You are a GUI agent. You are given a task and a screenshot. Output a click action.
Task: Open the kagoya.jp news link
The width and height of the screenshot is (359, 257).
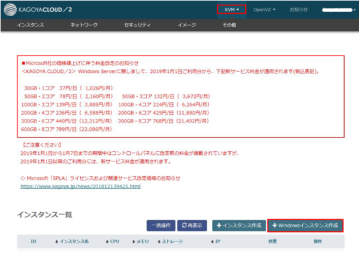pos(80,186)
